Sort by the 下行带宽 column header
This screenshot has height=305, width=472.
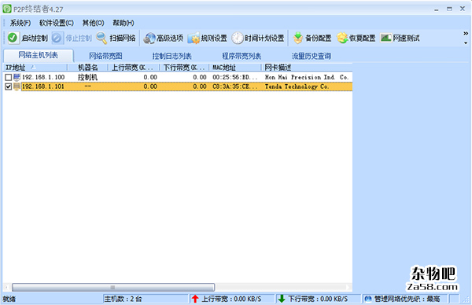[x=184, y=68]
